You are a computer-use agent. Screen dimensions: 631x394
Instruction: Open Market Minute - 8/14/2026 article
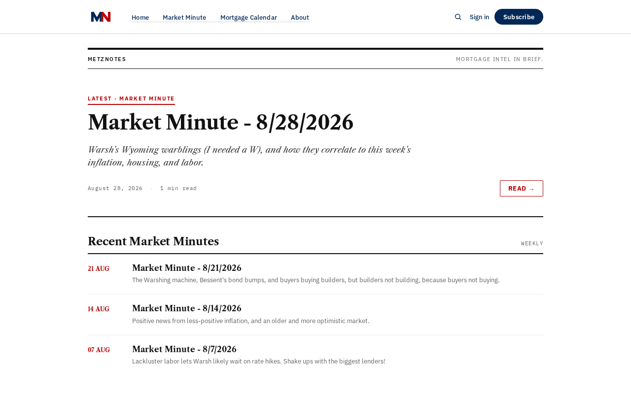click(187, 308)
